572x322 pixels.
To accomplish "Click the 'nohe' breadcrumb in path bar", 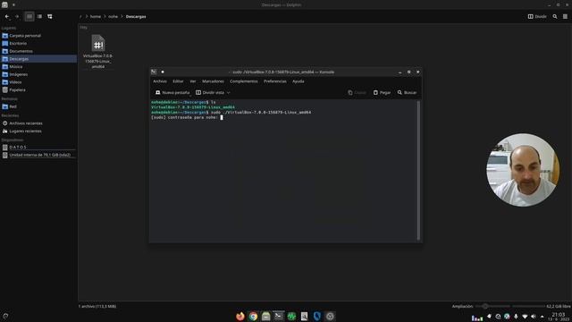I will [113, 16].
